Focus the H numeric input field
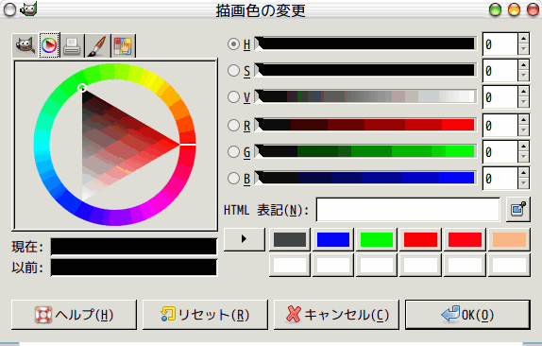The image size is (542, 346). tap(500, 43)
